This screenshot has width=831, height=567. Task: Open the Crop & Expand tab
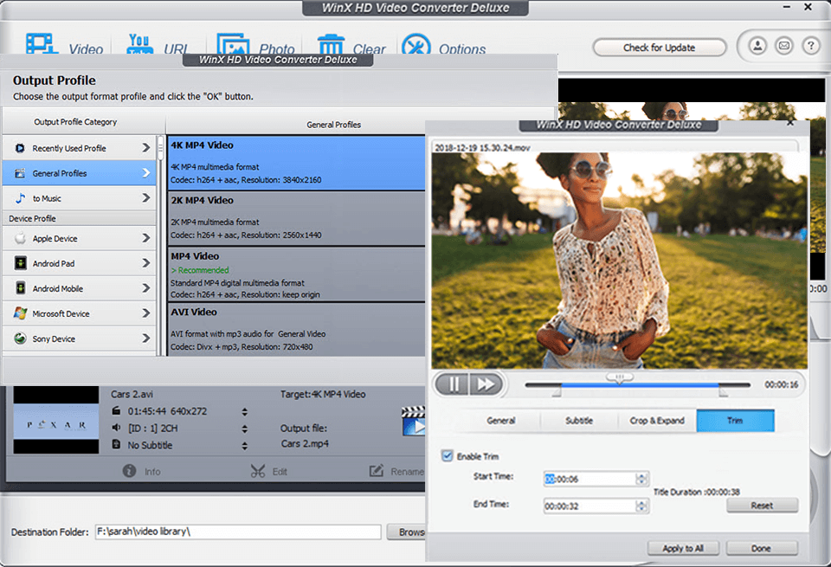[657, 421]
